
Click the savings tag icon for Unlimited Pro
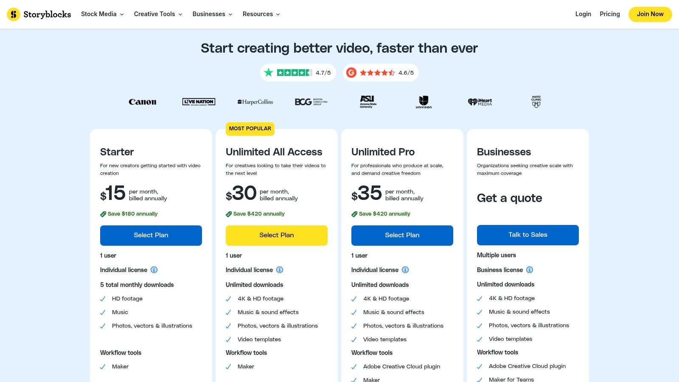coord(354,214)
